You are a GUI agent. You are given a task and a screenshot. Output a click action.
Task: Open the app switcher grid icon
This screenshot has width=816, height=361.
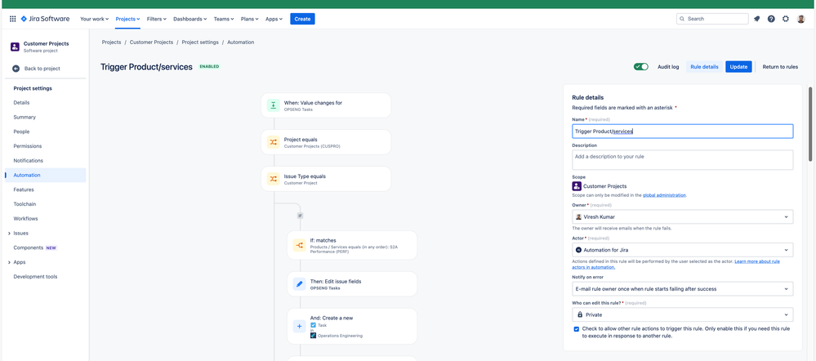(x=13, y=19)
